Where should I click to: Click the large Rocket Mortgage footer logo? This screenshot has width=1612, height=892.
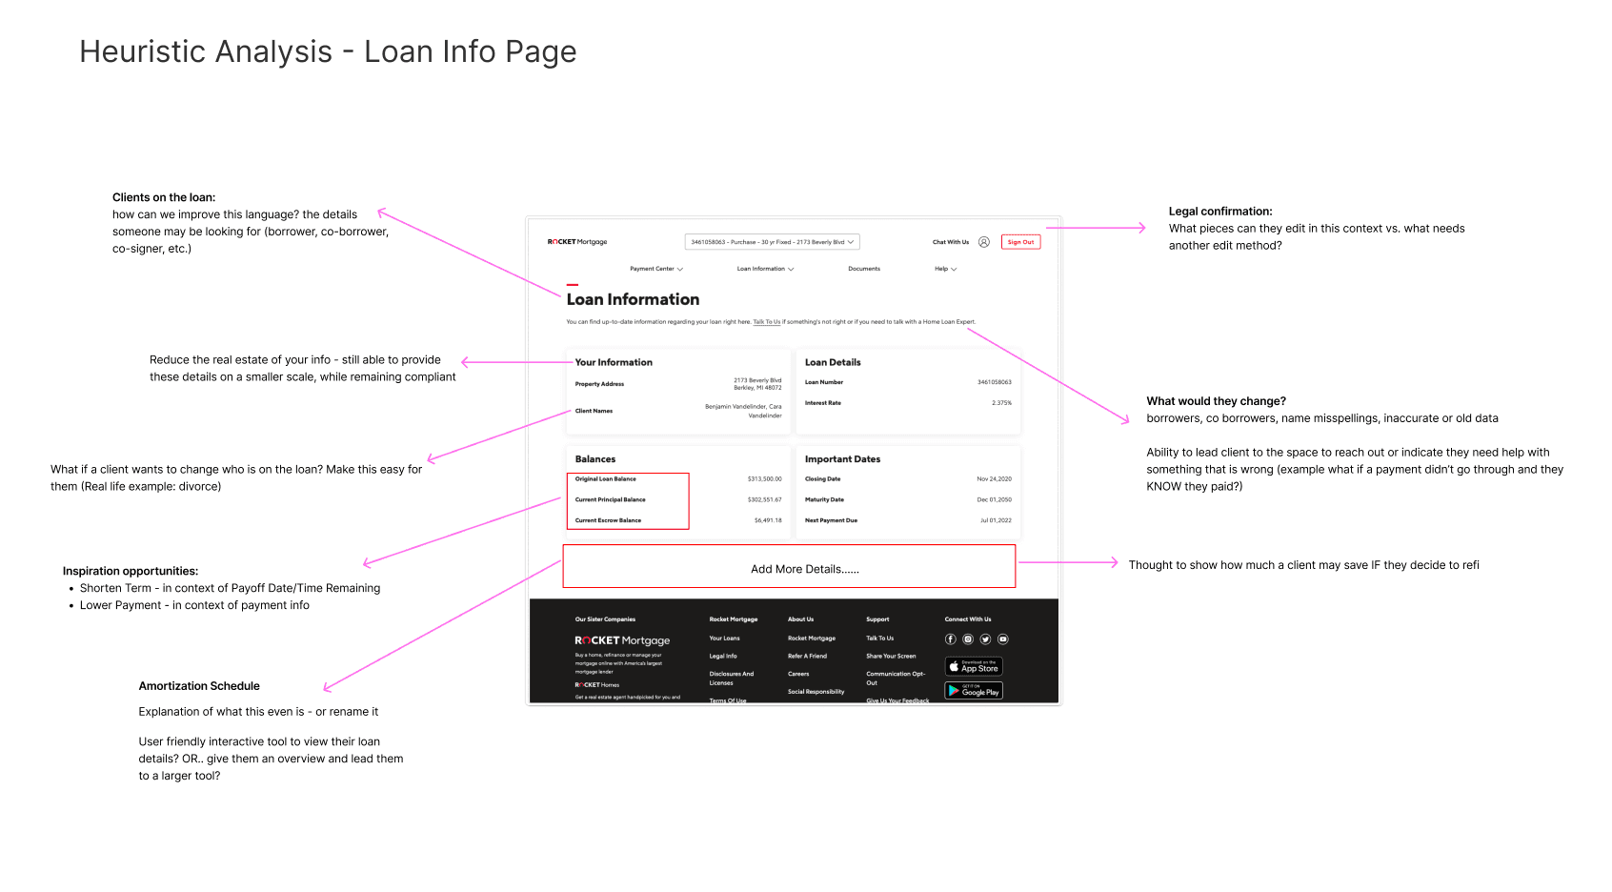coord(622,640)
